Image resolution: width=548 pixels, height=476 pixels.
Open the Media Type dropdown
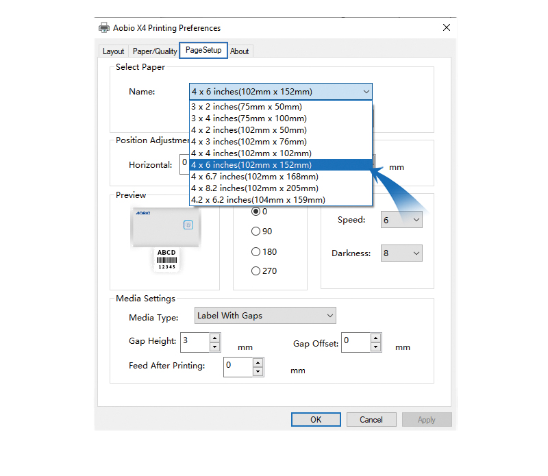265,316
